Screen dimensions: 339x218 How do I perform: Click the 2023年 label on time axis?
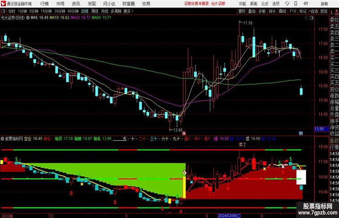point(7,216)
